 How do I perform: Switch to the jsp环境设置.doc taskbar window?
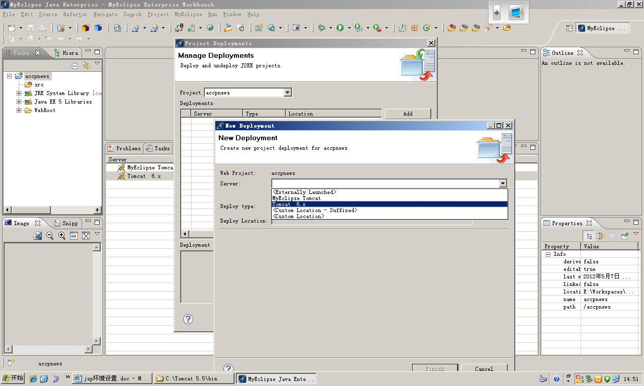pos(112,378)
